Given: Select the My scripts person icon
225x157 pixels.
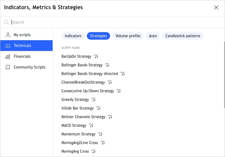Looking at the screenshot, I should pyautogui.click(x=8, y=35).
